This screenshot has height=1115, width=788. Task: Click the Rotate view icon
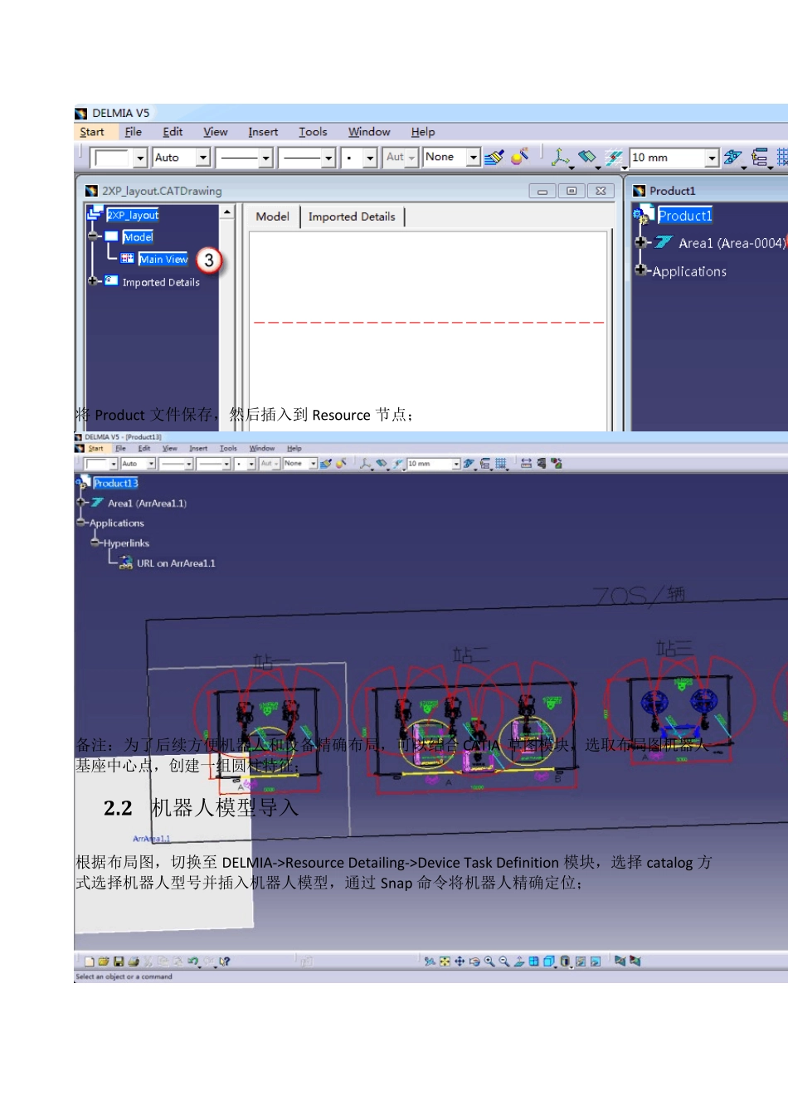coord(474,962)
